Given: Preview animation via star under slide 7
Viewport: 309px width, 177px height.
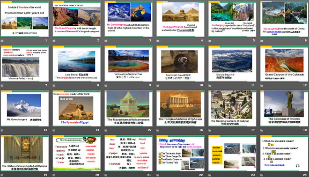Looking at the screenshot, I should point(2,86).
